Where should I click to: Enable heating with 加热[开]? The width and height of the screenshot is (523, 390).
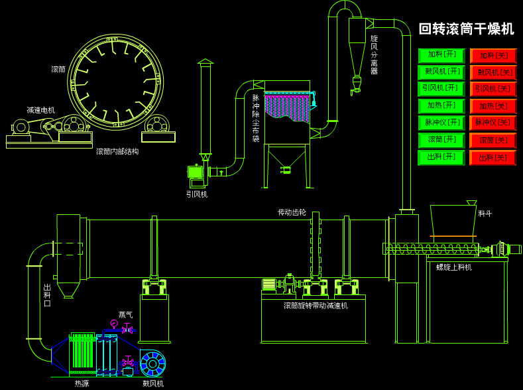[441, 106]
